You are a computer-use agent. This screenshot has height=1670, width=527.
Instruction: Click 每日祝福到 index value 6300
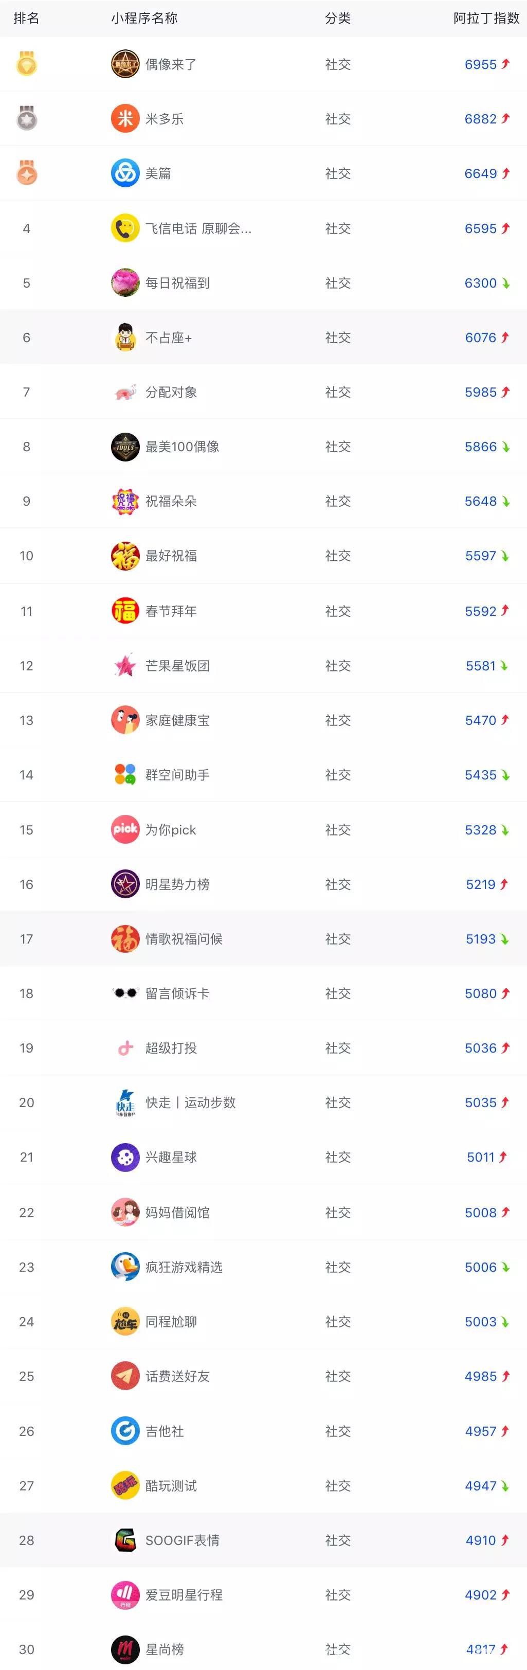(480, 283)
